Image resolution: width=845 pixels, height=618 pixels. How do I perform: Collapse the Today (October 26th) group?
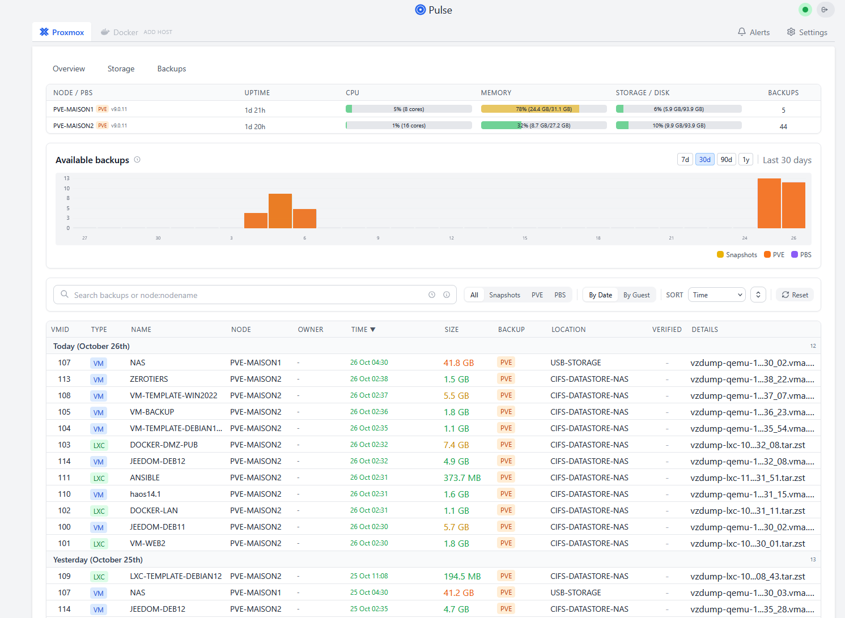[91, 346]
